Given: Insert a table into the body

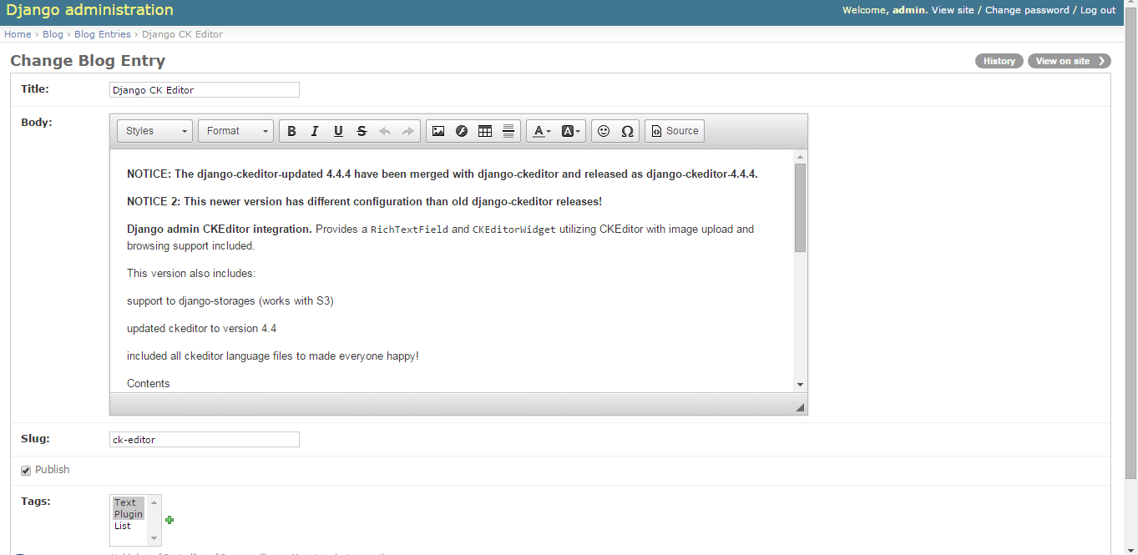Looking at the screenshot, I should click(x=485, y=131).
